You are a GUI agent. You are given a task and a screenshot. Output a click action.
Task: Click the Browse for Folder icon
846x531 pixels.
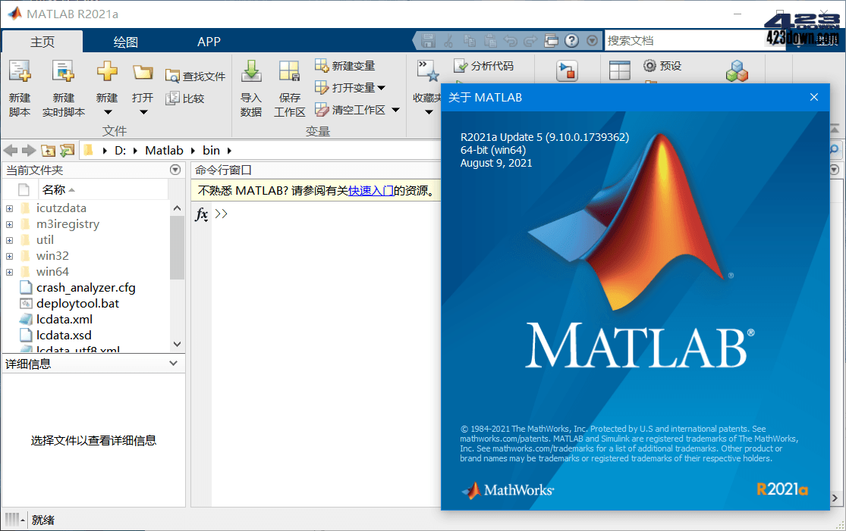click(67, 150)
